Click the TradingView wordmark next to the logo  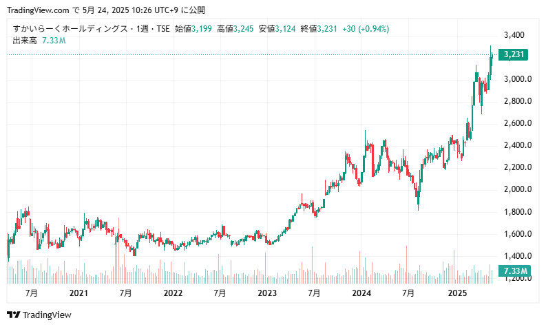[47, 315]
